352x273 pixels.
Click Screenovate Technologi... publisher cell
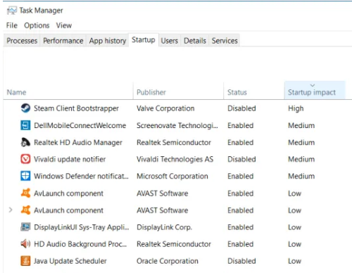click(177, 125)
